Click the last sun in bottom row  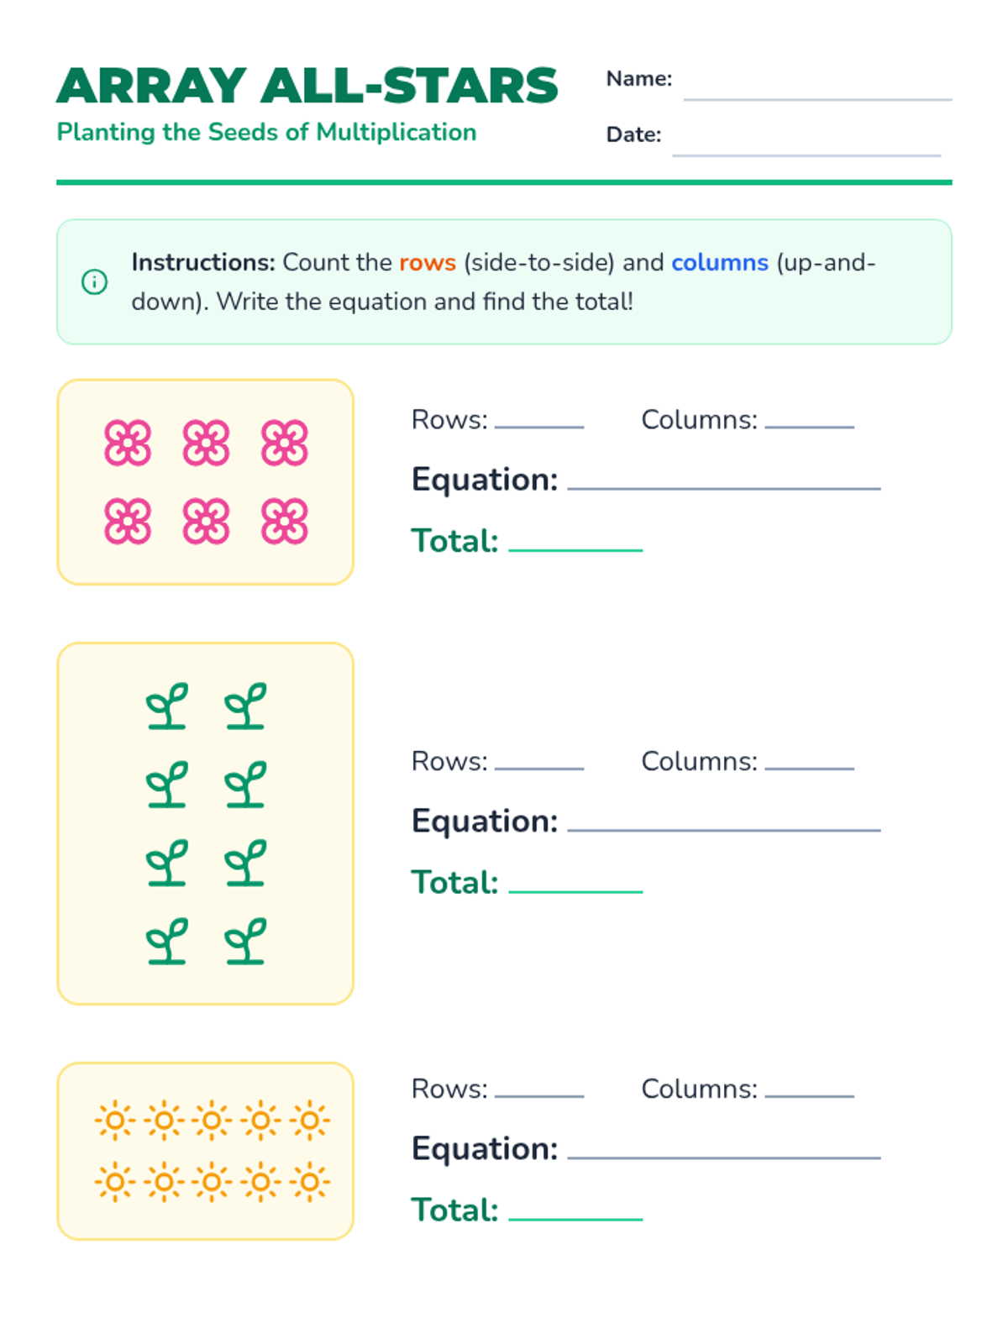tap(310, 1182)
